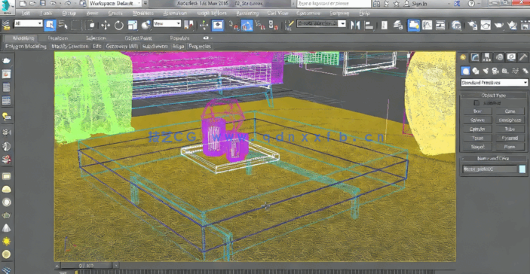
Task: Toggle the Spinner Snap button
Action: click(273, 26)
